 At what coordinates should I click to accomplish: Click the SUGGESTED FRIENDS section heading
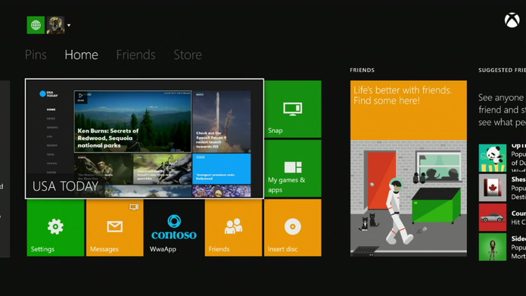pos(503,70)
